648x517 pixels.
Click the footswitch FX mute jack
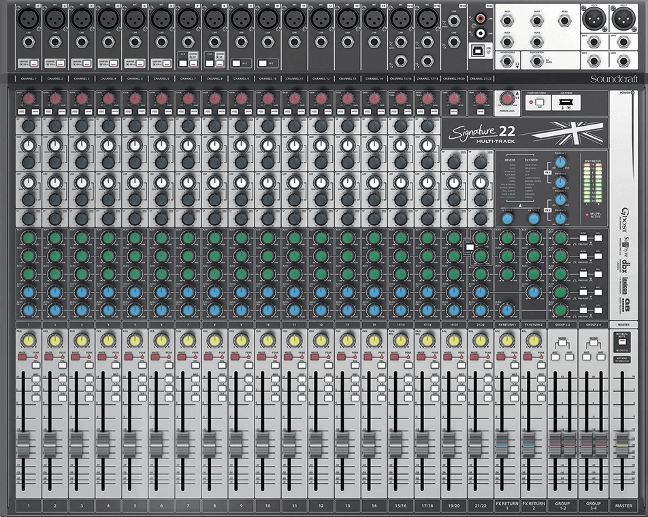536,61
